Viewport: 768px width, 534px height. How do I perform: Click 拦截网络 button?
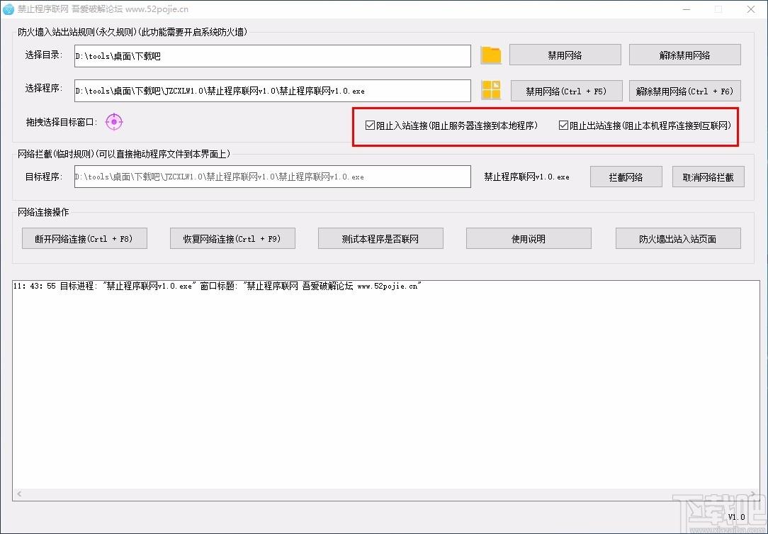pos(626,177)
